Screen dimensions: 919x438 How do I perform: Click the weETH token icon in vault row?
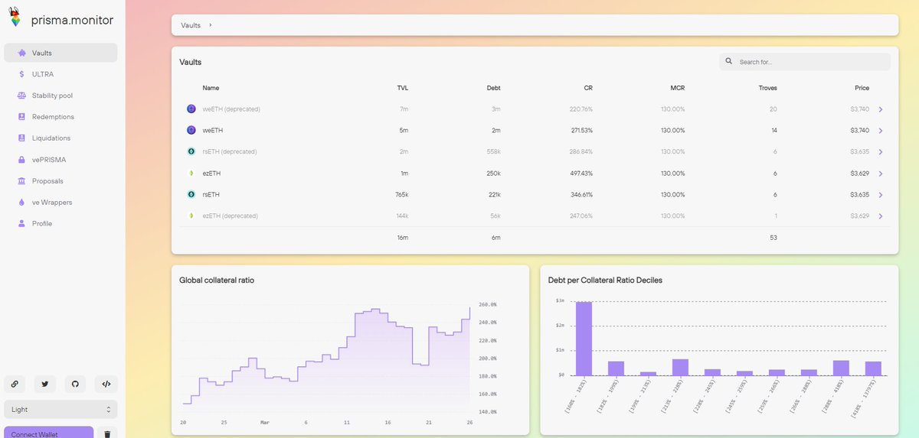pyautogui.click(x=191, y=131)
